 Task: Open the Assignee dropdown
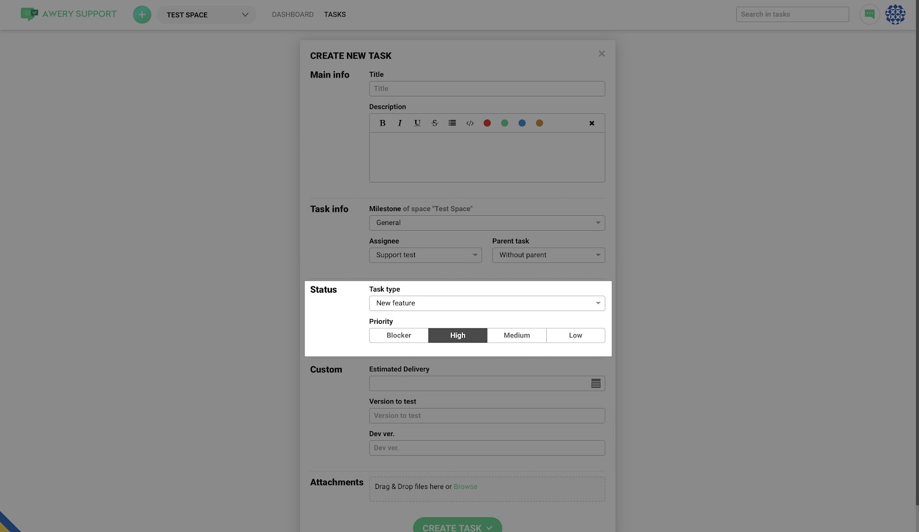pos(425,255)
